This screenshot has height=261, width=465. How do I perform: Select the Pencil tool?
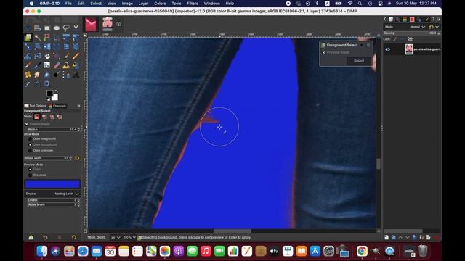[x=76, y=56]
